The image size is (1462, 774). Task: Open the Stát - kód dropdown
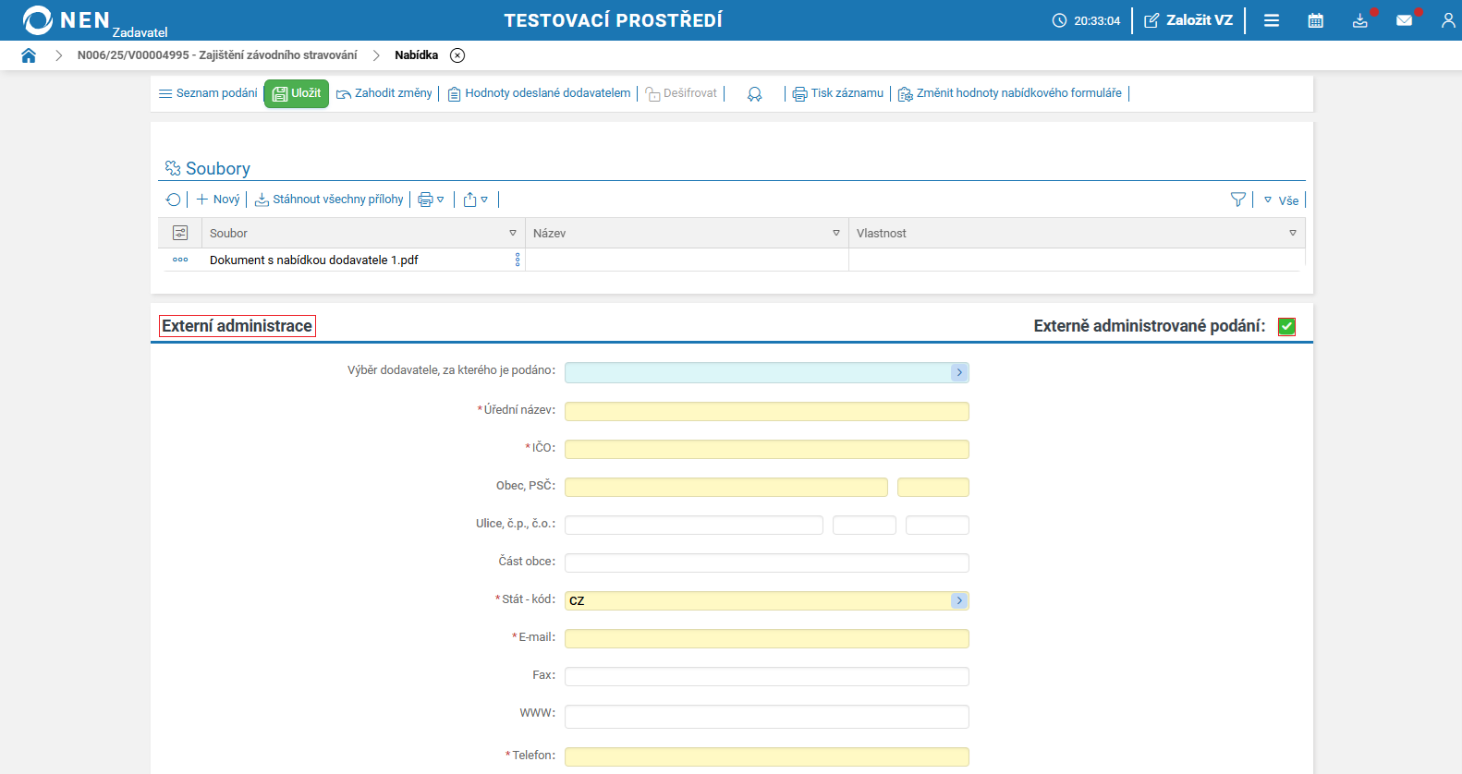959,600
